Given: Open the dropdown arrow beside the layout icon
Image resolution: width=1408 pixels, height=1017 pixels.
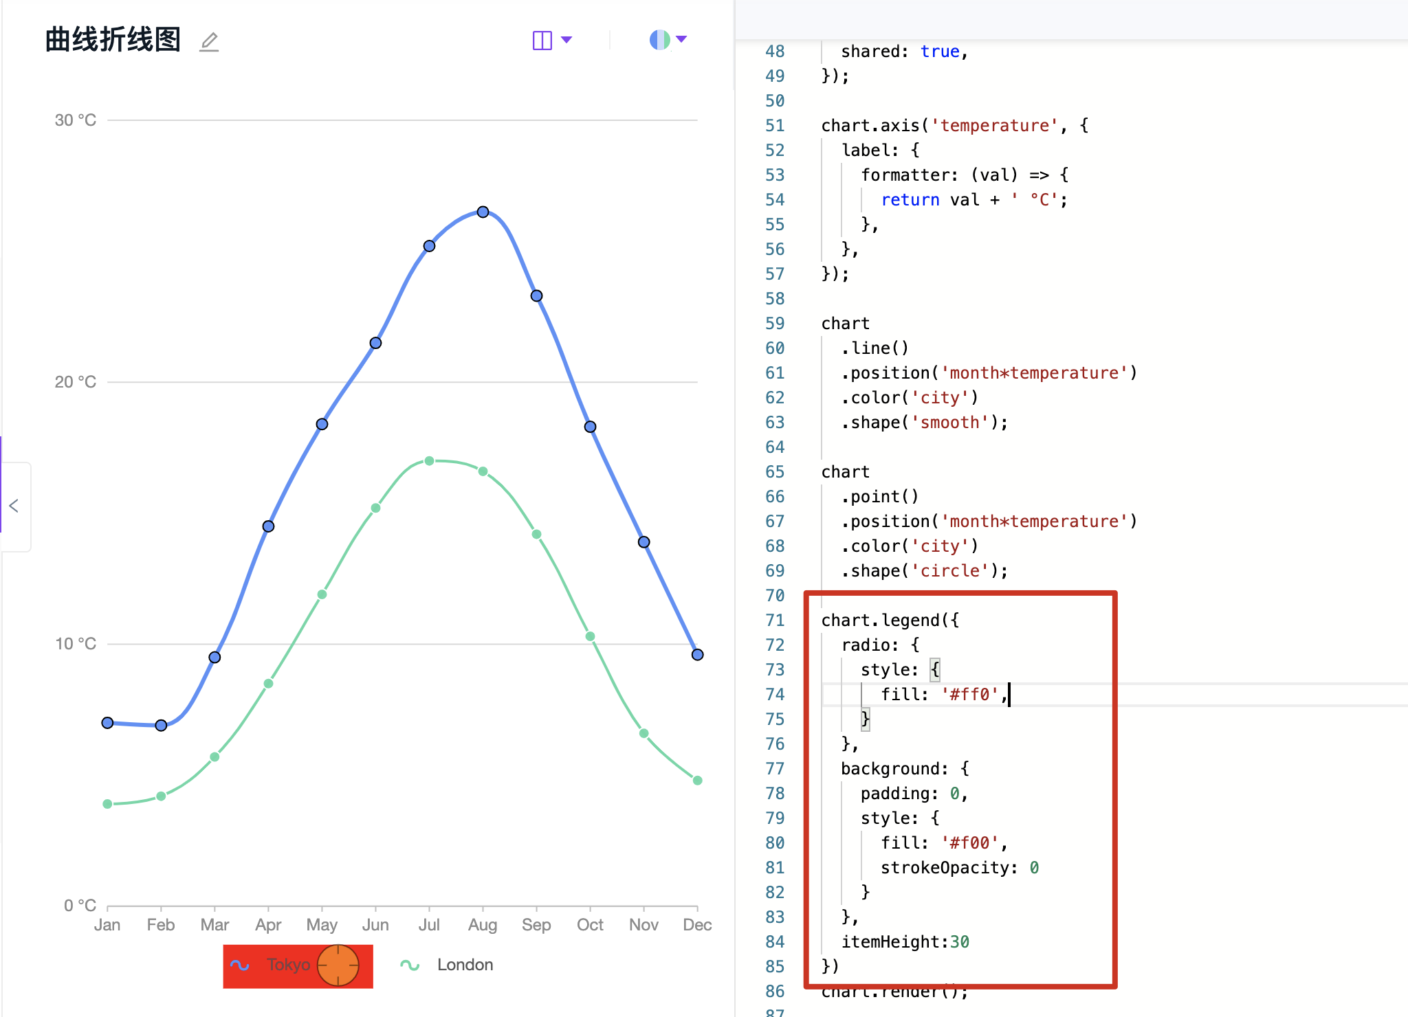Looking at the screenshot, I should (568, 39).
